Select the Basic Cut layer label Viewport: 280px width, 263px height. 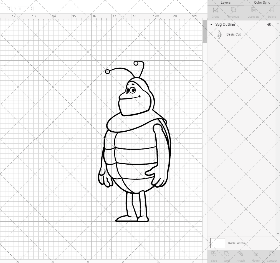coord(234,34)
